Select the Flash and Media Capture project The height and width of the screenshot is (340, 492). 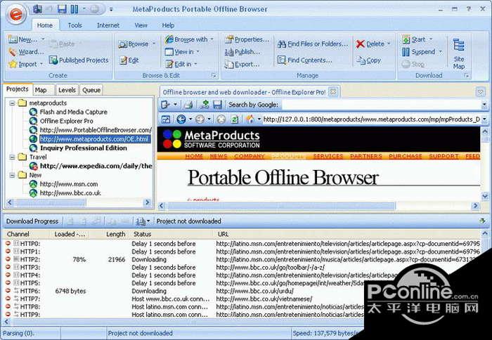73,112
